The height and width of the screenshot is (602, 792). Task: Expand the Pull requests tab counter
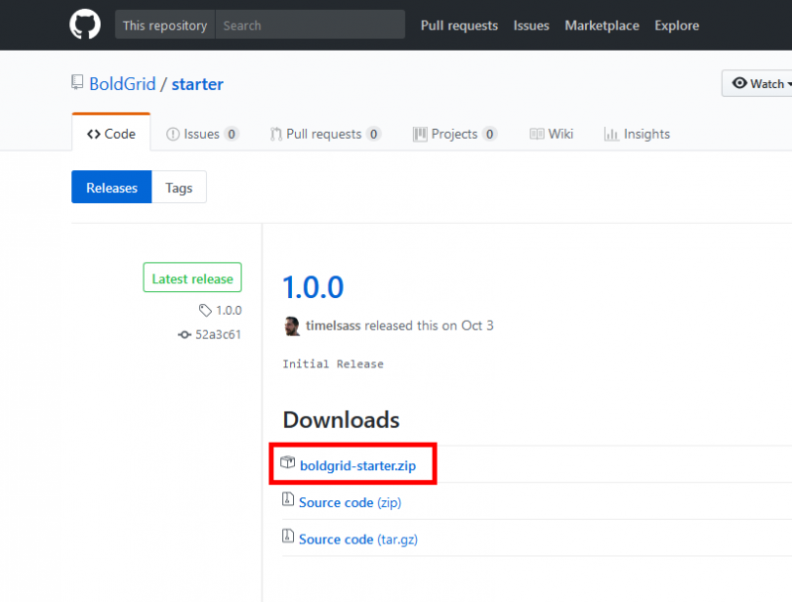371,134
